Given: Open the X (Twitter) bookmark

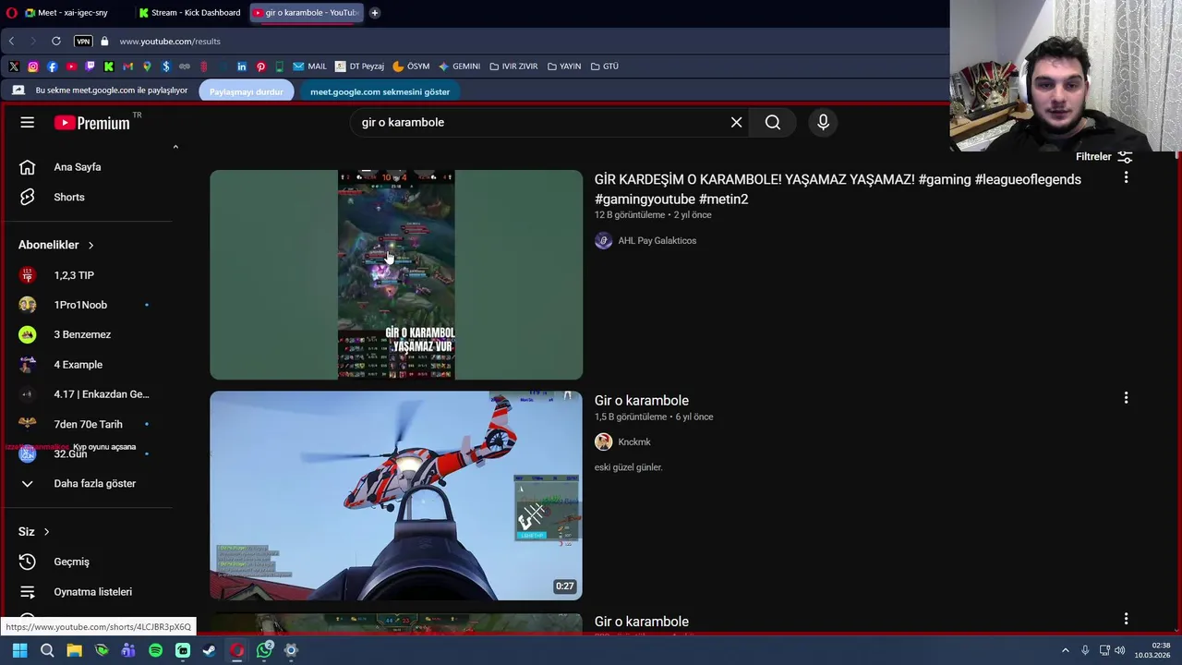Looking at the screenshot, I should point(14,66).
